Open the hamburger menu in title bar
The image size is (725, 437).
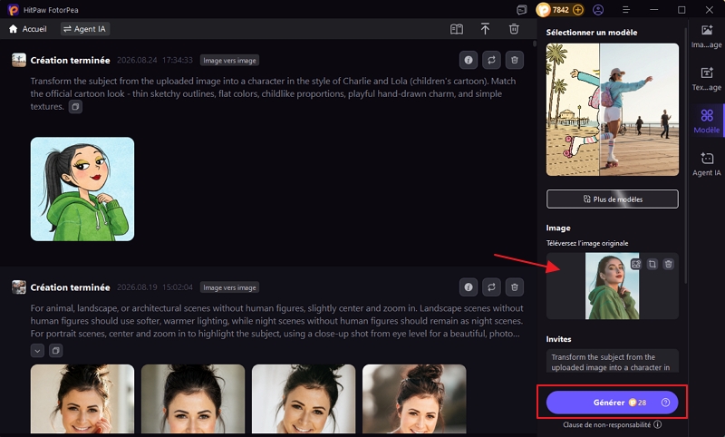coord(626,10)
